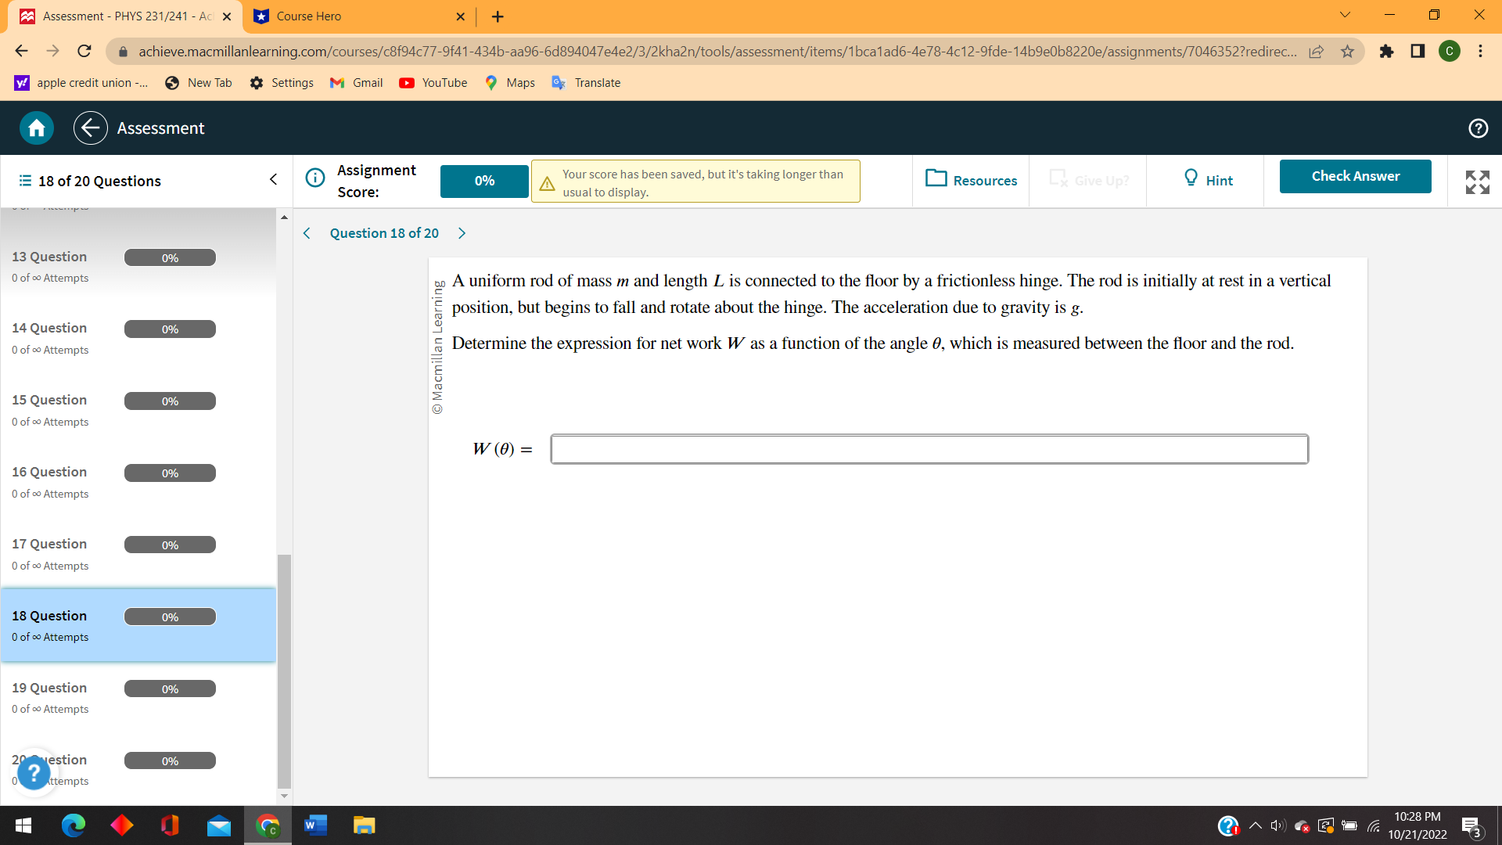Open Gmail from the bookmarks bar

356,82
